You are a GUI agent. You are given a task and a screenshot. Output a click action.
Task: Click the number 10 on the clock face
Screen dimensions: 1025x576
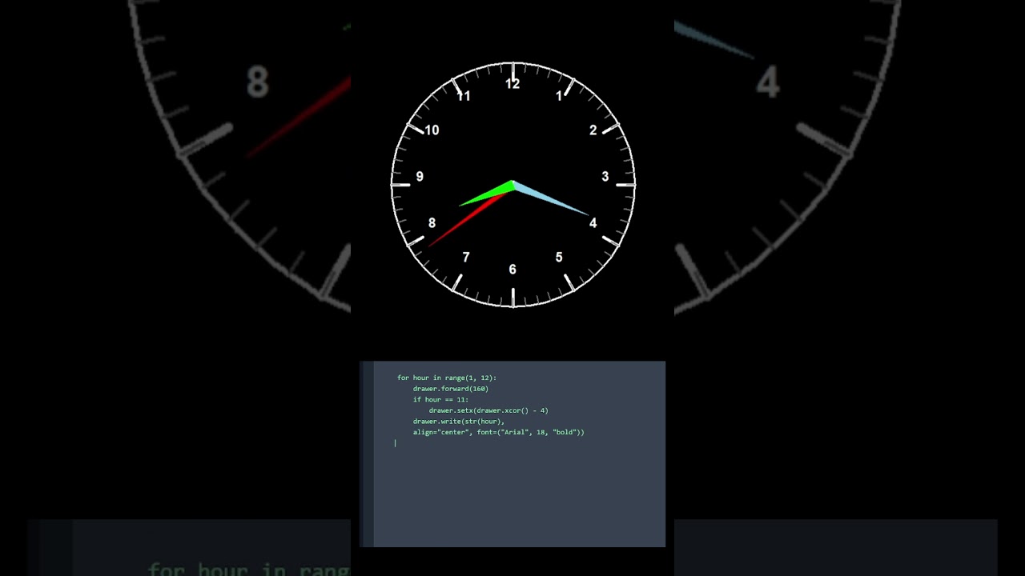(x=432, y=130)
